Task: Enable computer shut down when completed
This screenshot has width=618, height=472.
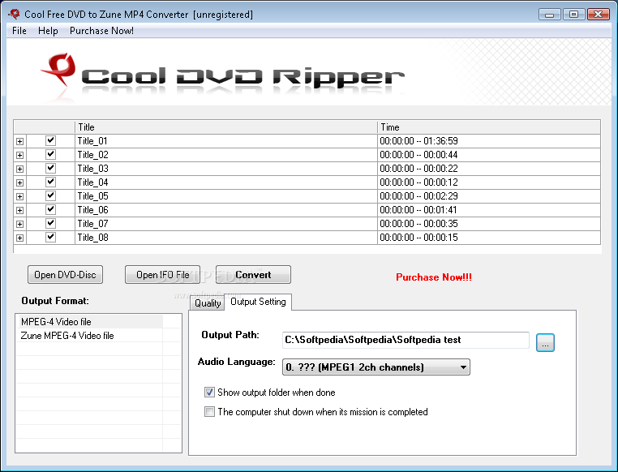Action: point(209,412)
